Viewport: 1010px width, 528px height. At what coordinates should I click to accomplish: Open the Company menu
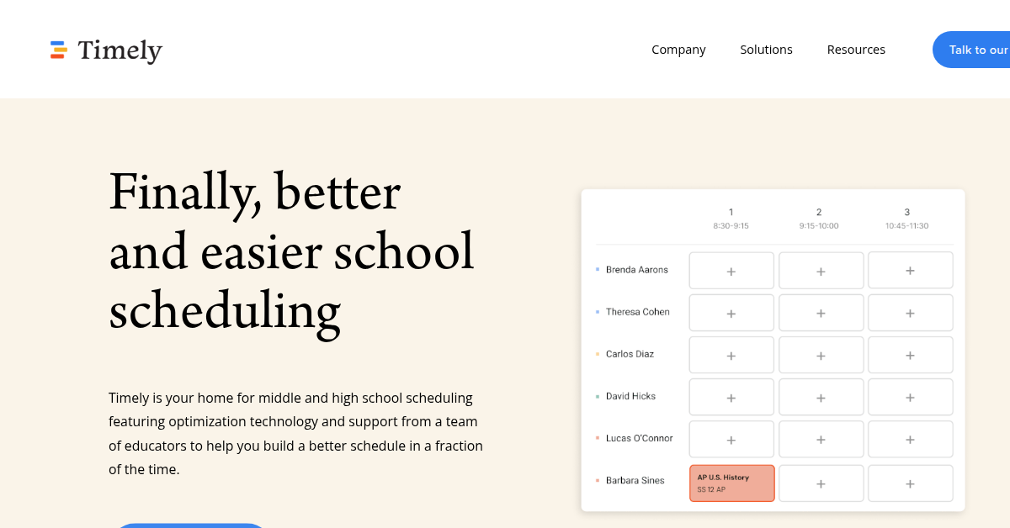coord(678,50)
